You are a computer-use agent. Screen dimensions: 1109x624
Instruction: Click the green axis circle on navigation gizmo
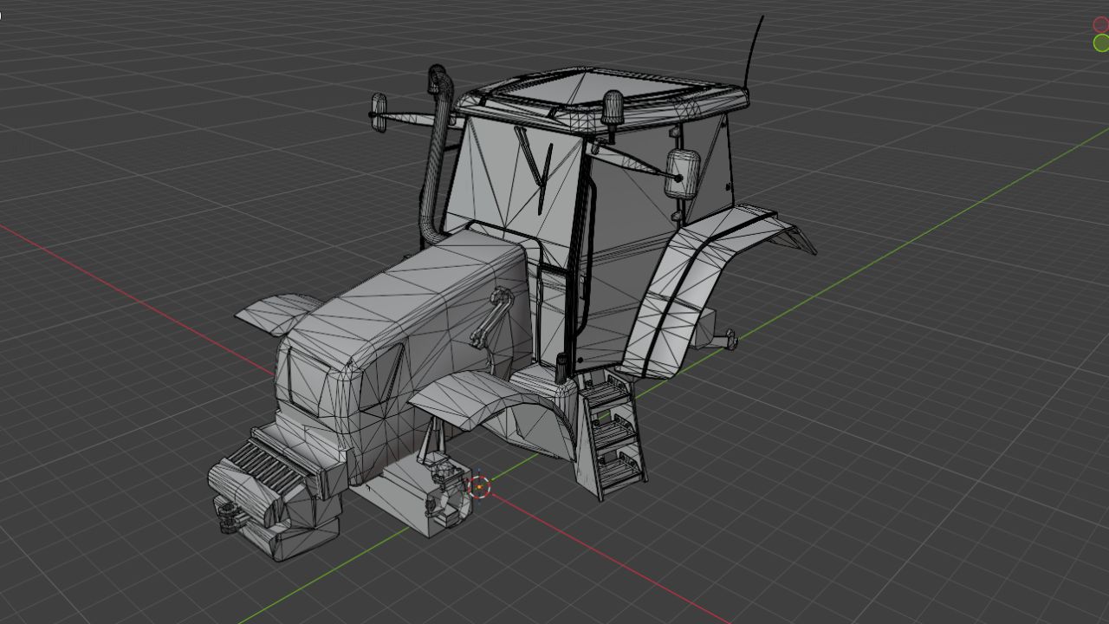[x=1102, y=43]
